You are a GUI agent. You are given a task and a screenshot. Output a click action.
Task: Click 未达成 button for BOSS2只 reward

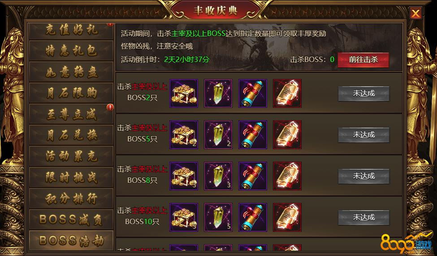pos(363,93)
